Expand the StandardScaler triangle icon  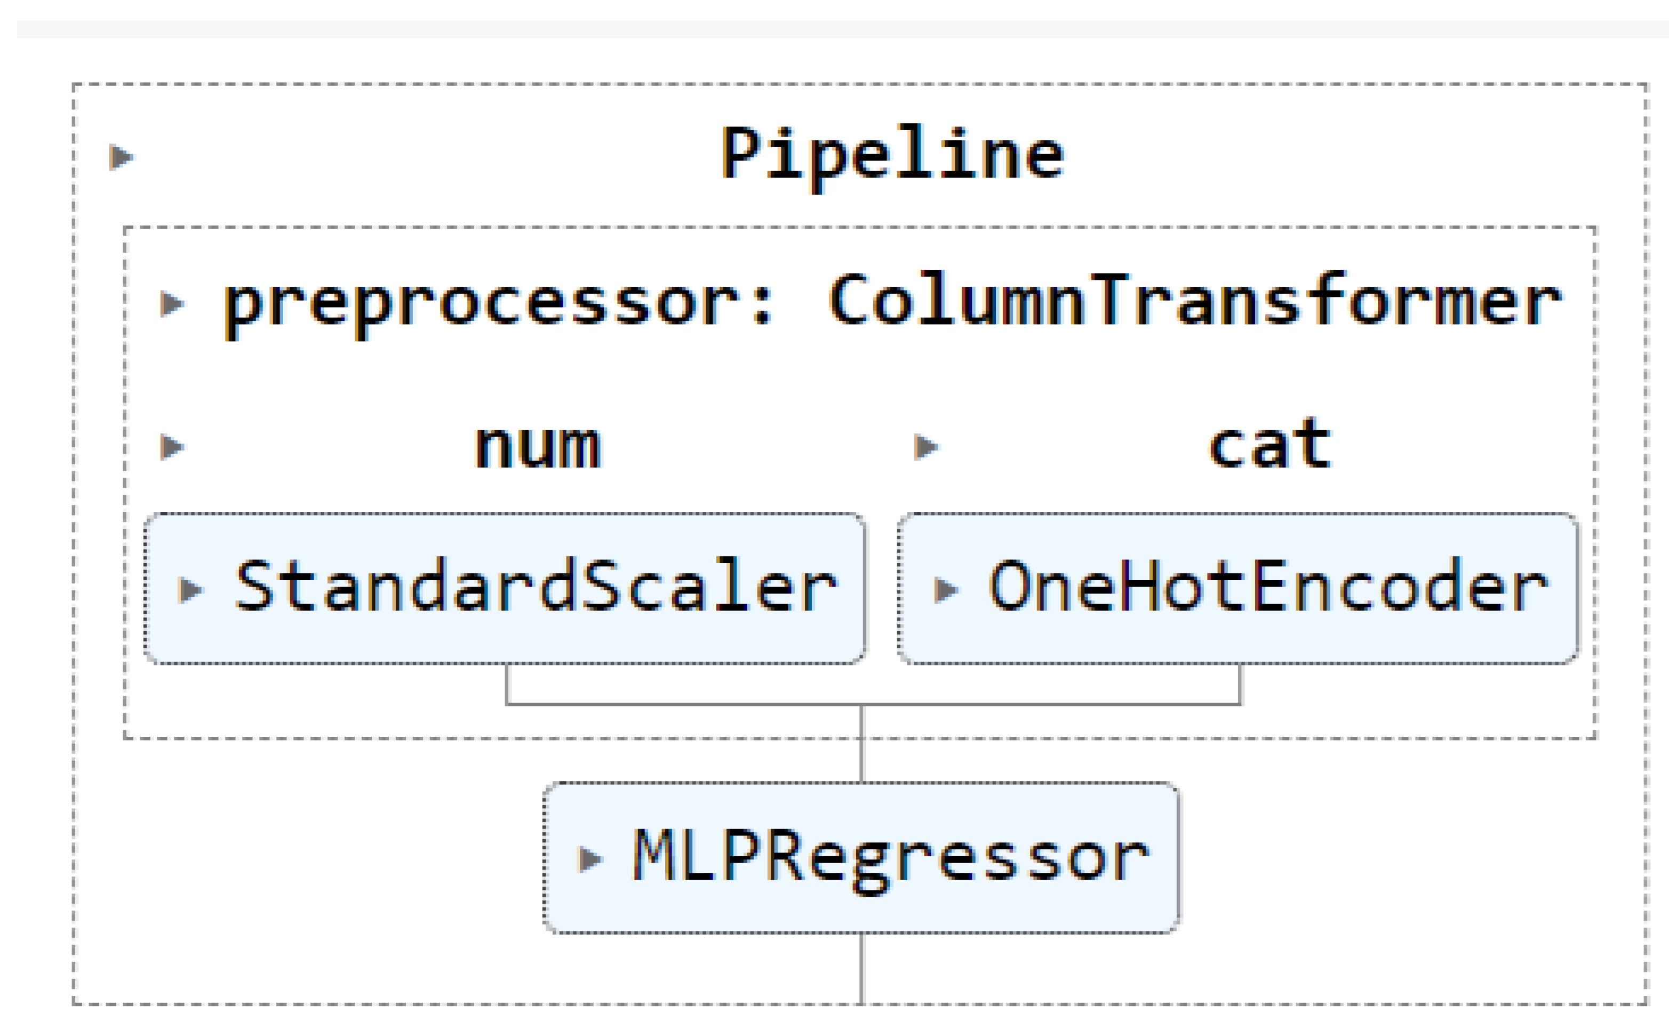pos(190,590)
